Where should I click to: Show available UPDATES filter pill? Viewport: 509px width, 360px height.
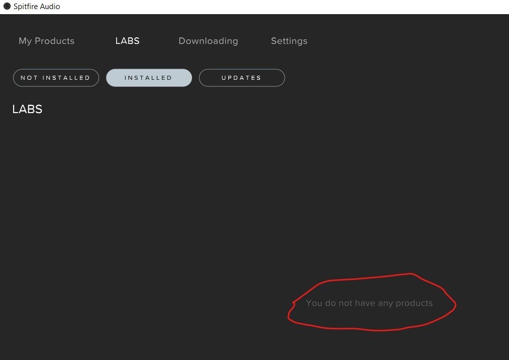(x=241, y=78)
